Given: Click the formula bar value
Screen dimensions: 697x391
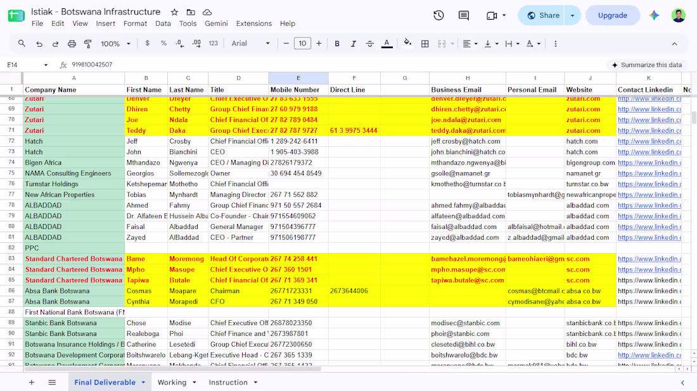Looking at the screenshot, I should pyautogui.click(x=92, y=65).
